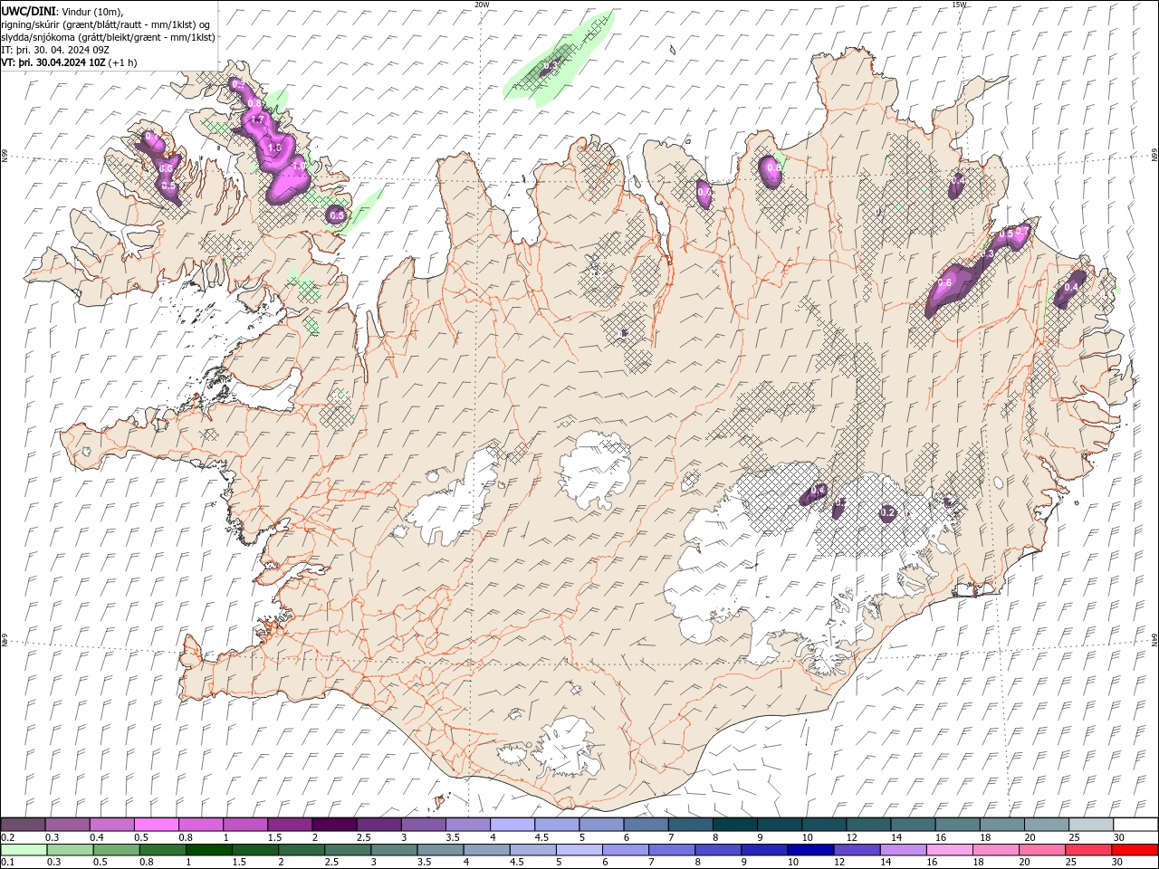Click the '0.2' label in the top legend row
Image resolution: width=1159 pixels, height=869 pixels.
click(x=7, y=837)
